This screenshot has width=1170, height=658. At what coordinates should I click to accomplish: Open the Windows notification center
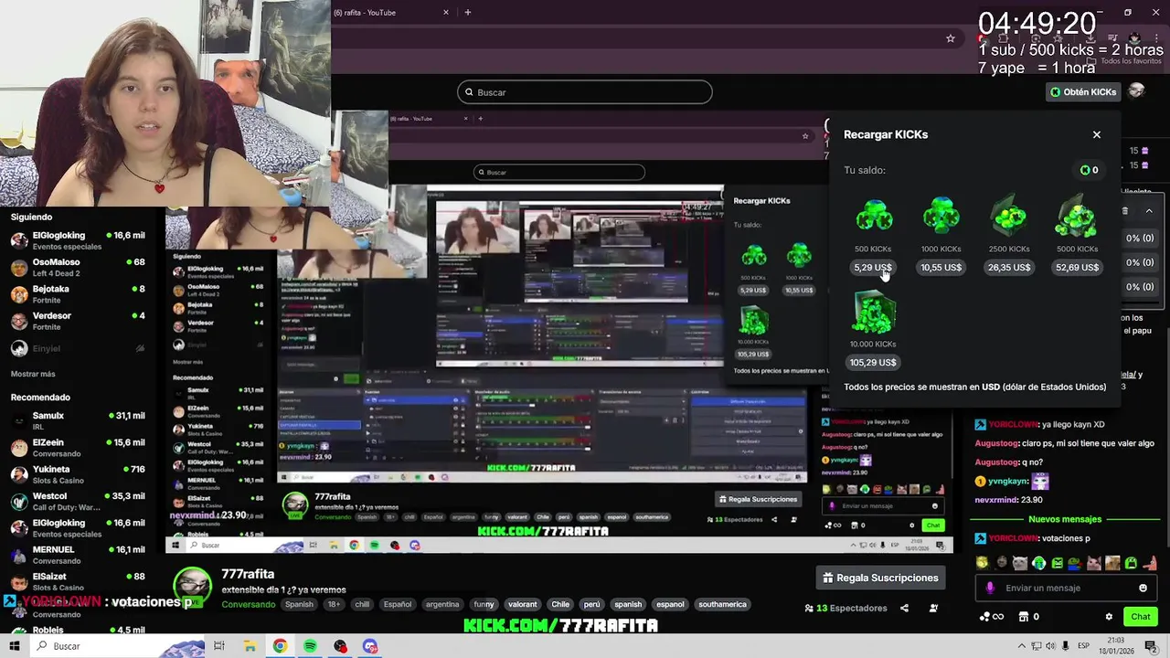point(1151,646)
